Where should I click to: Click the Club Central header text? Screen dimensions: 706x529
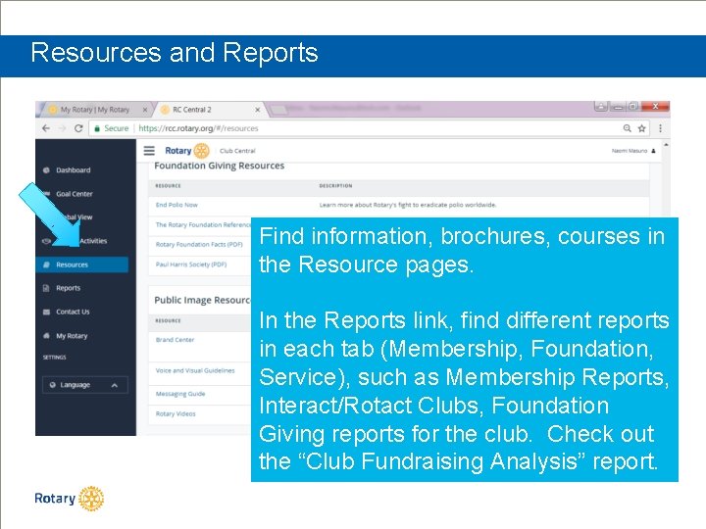237,151
